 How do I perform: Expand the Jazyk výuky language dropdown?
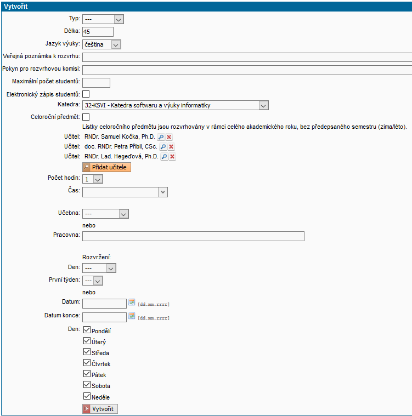[x=101, y=44]
